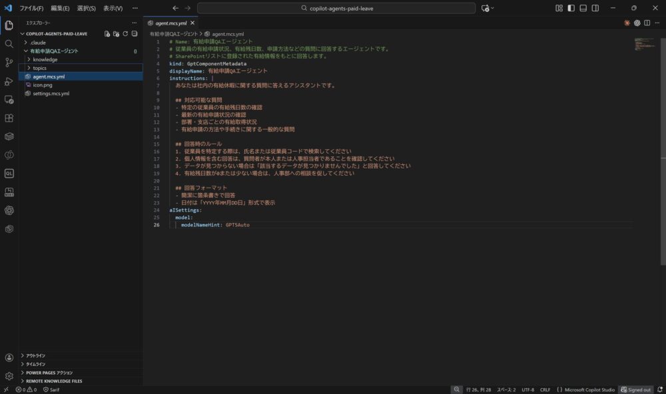The image size is (666, 394).
Task: Click the split editor icon
Action: pos(647,23)
